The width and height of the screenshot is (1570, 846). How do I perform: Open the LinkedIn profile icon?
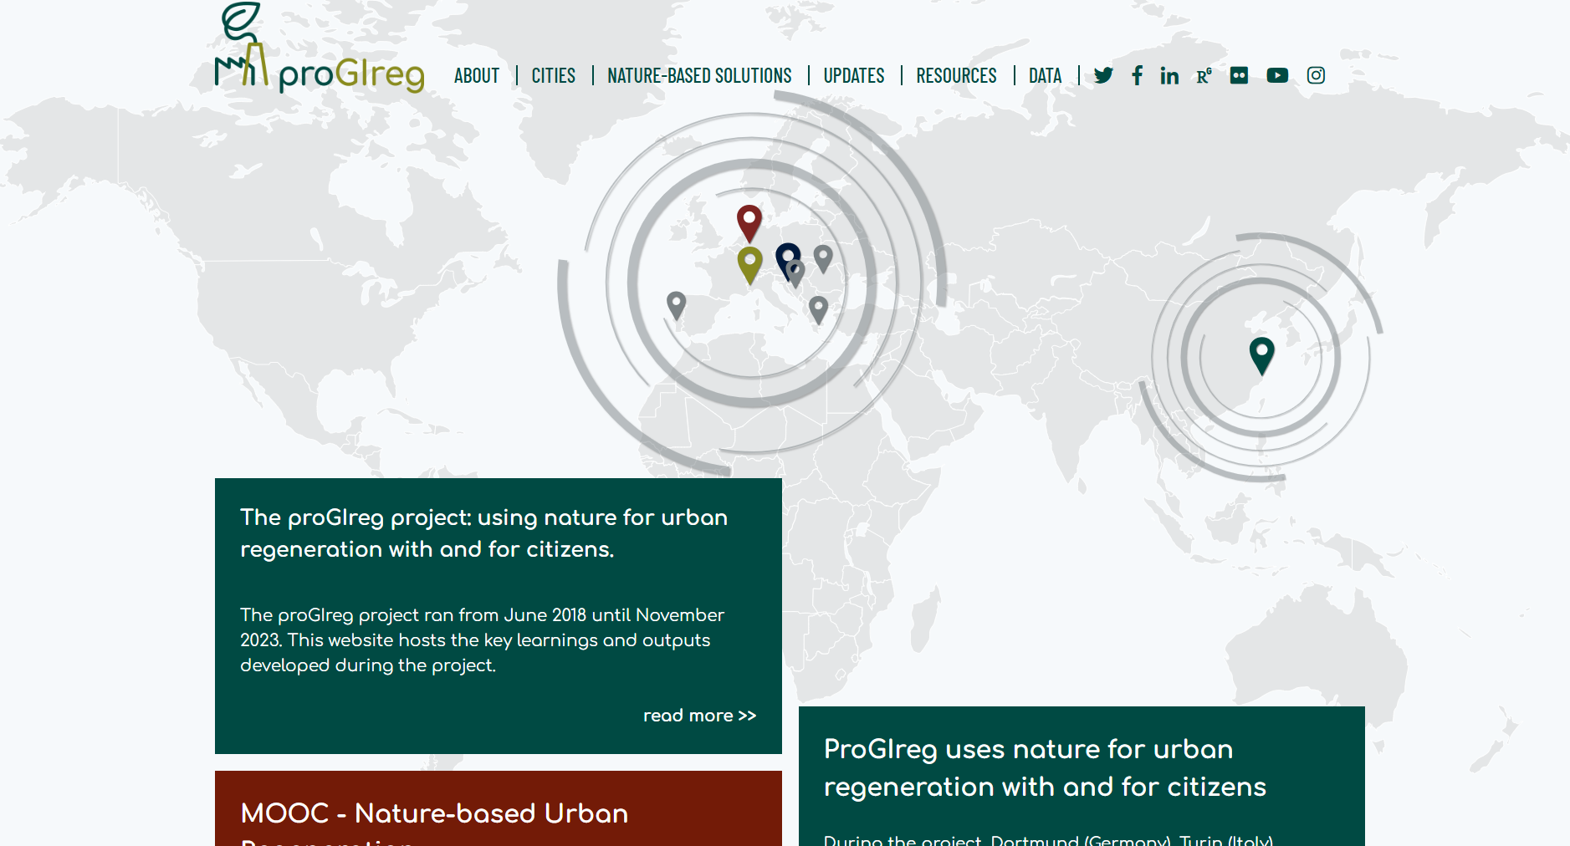point(1169,76)
